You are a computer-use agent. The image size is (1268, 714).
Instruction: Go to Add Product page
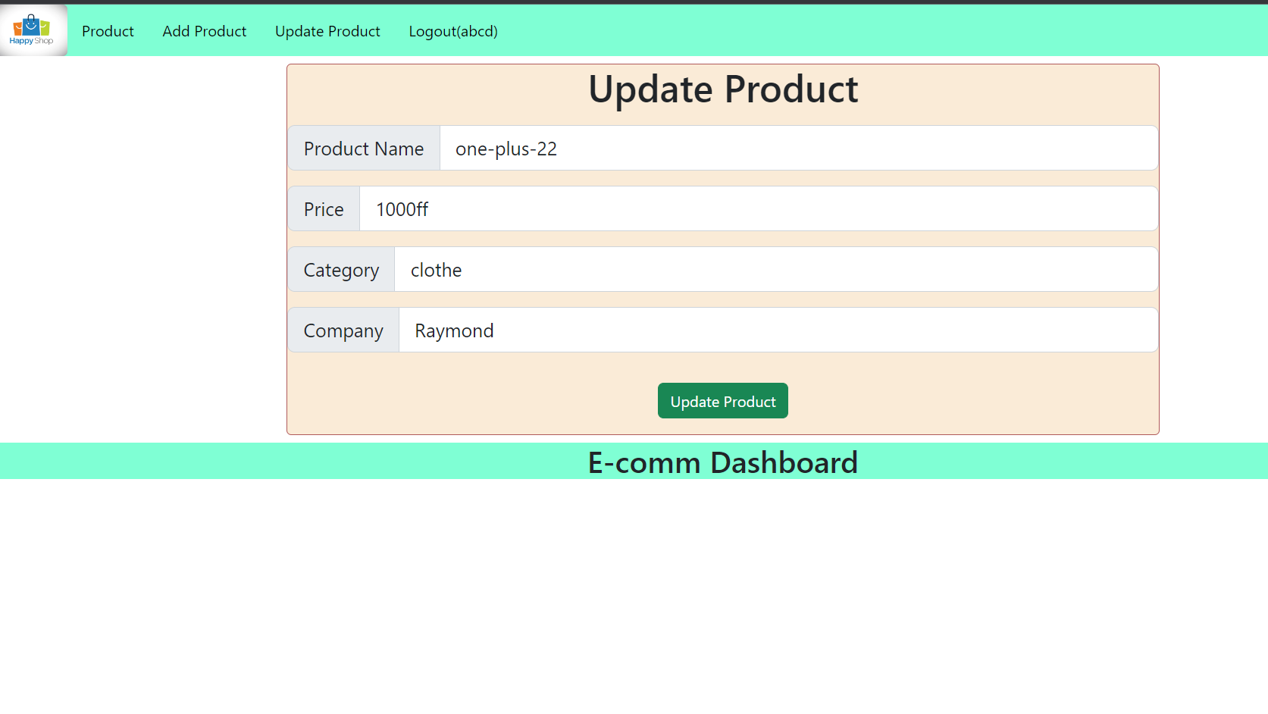[x=205, y=31]
